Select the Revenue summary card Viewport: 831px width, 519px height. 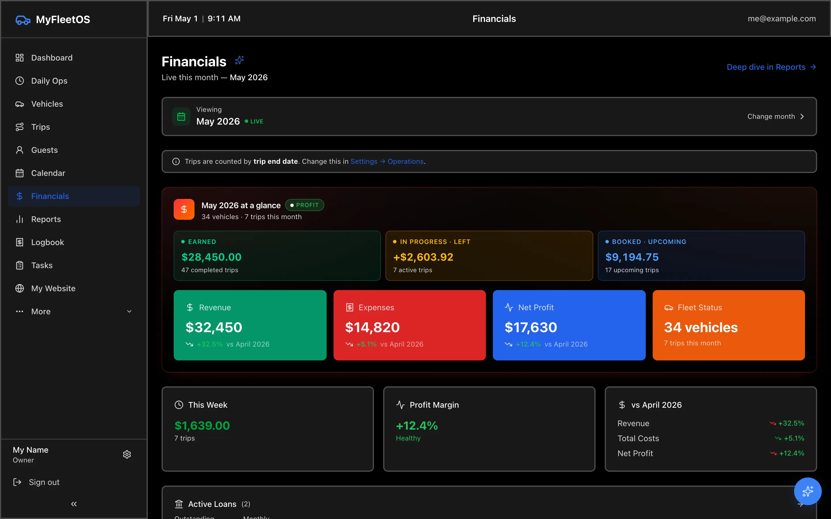pos(250,325)
